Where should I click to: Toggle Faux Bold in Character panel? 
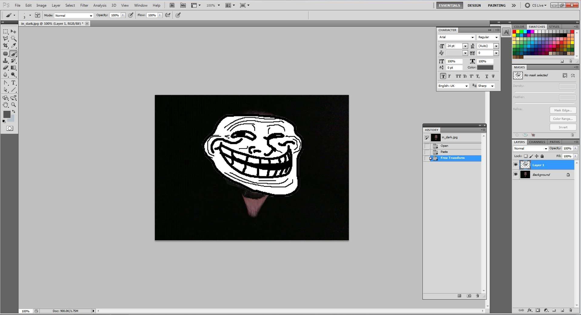point(443,76)
